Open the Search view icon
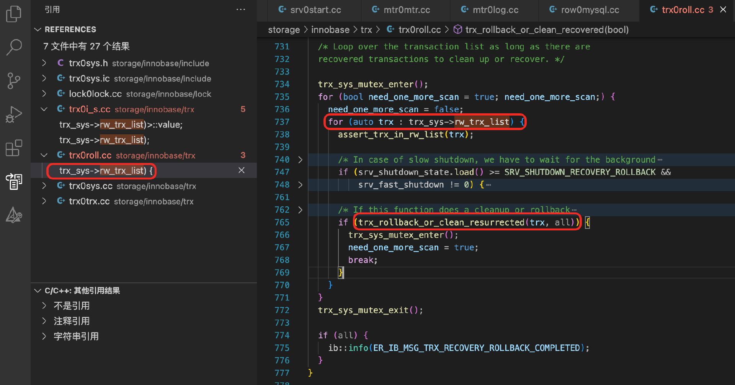 coord(14,47)
